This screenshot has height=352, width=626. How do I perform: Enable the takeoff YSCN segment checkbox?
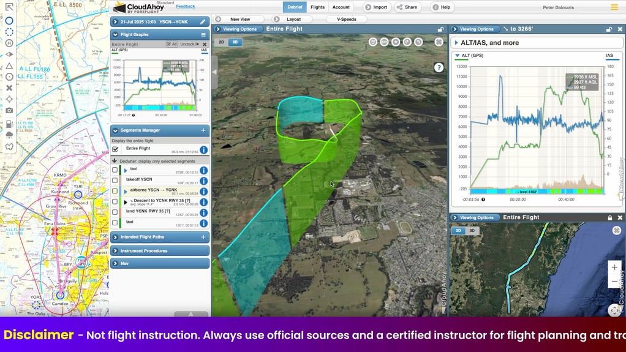click(115, 180)
